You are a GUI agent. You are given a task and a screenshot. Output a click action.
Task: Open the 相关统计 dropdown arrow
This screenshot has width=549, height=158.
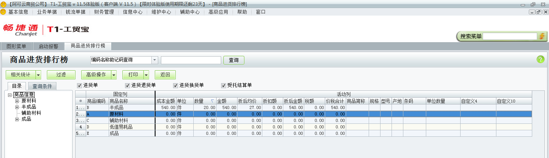tap(38, 75)
